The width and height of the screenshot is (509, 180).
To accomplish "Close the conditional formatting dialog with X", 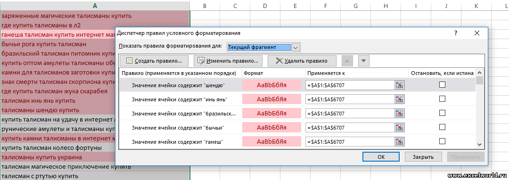I will [x=477, y=33].
